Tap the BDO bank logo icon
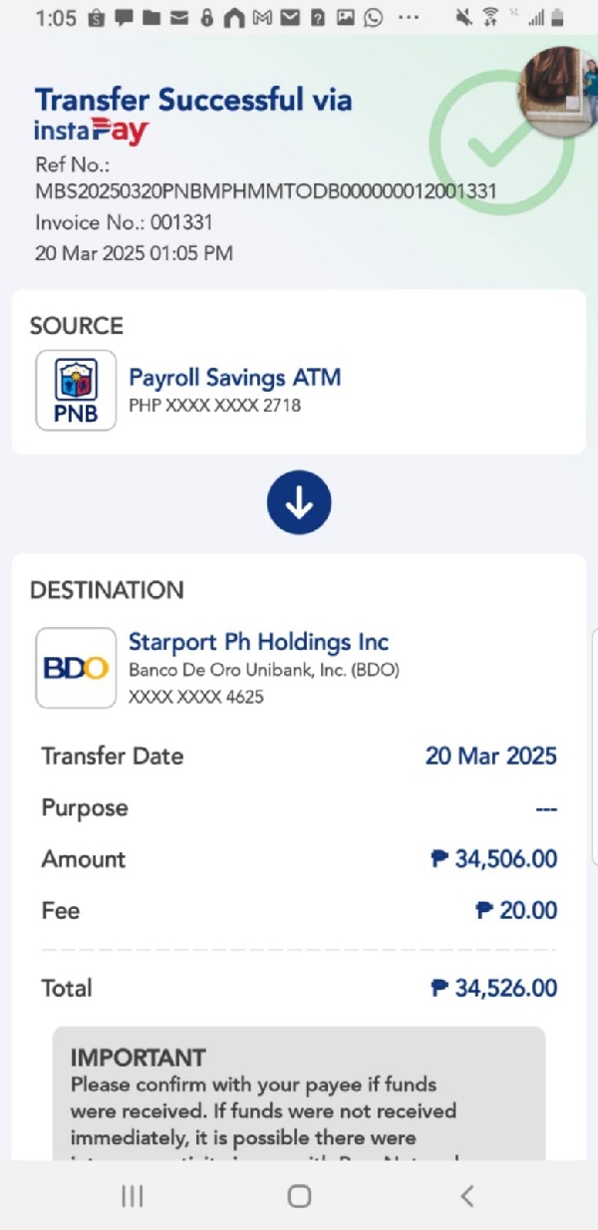 (x=76, y=668)
